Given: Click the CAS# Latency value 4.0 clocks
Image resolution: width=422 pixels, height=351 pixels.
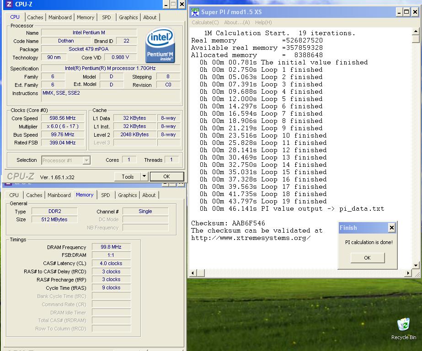Looking at the screenshot, I should point(111,263).
